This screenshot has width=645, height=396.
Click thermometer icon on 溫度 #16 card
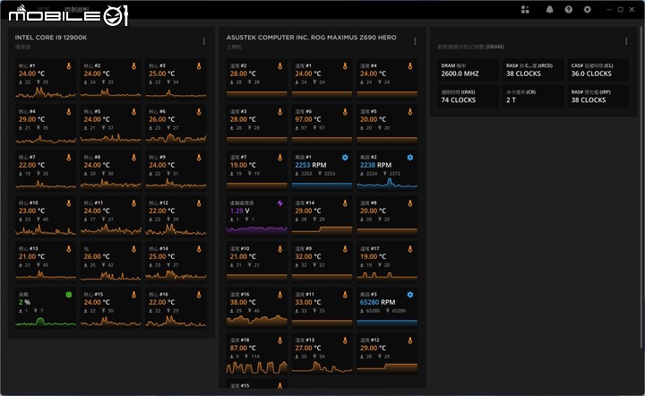pyautogui.click(x=279, y=295)
